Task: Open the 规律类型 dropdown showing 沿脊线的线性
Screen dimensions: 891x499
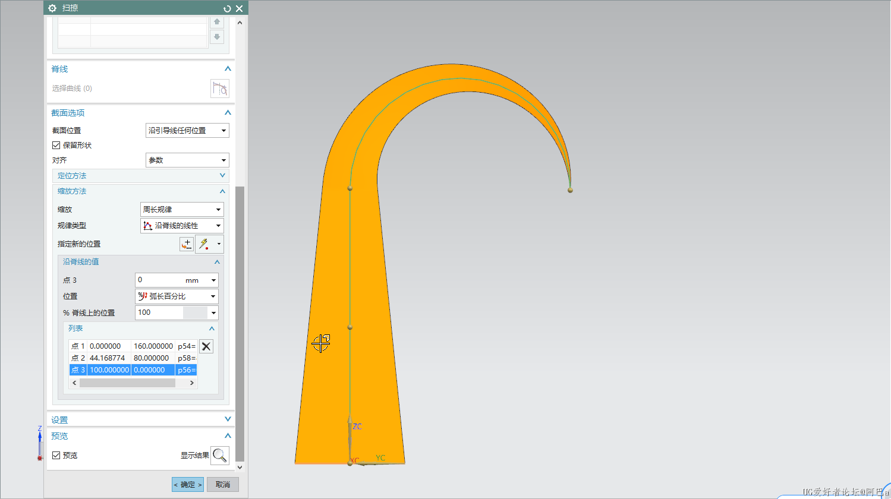Action: click(182, 226)
